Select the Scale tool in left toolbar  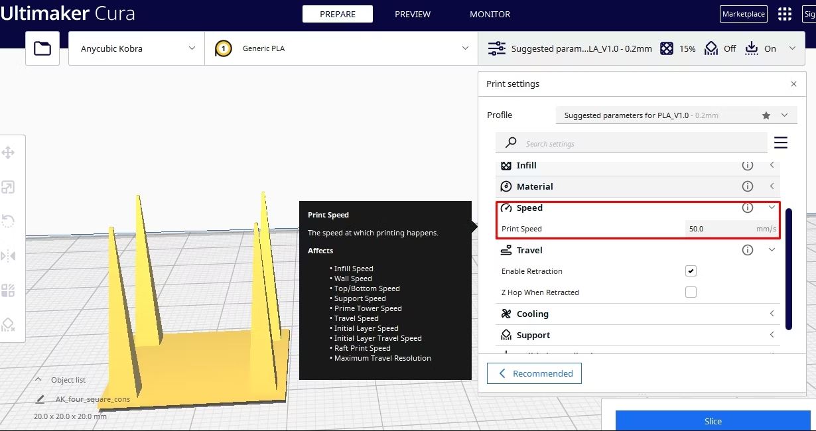coord(8,188)
